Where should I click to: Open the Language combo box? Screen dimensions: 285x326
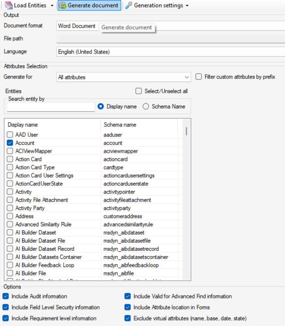(171, 52)
